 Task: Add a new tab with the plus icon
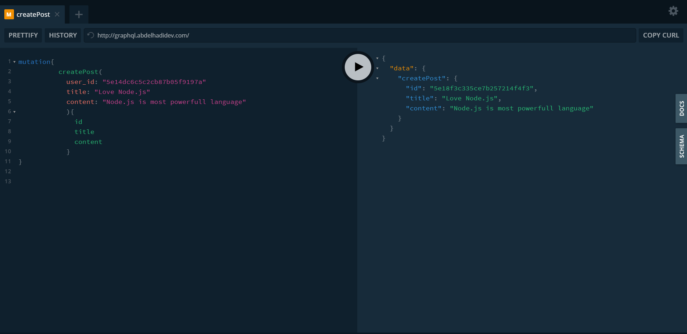pyautogui.click(x=79, y=15)
